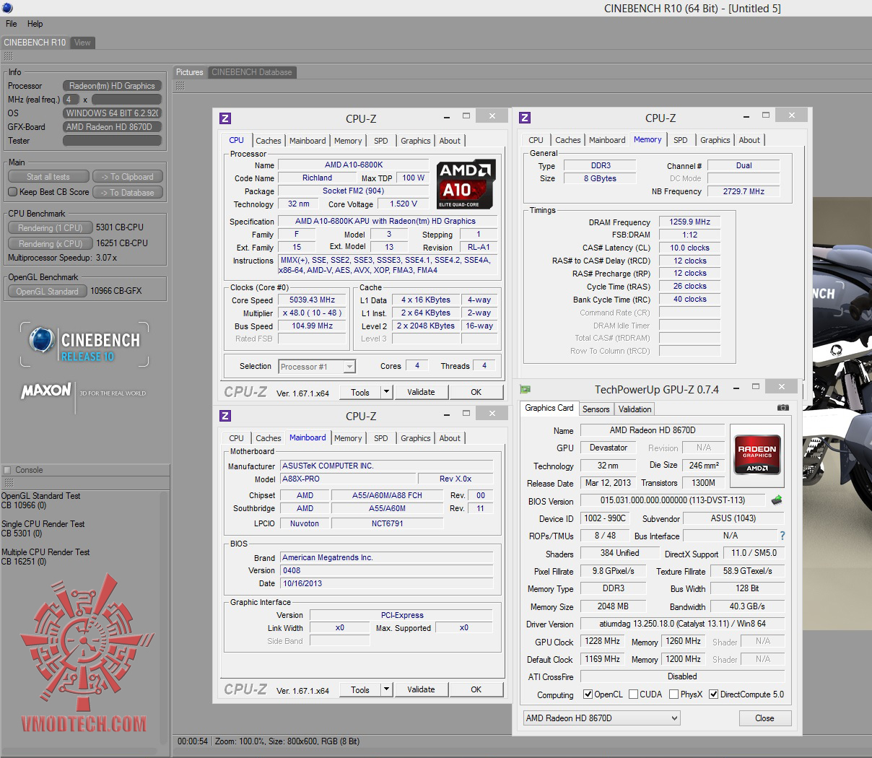Switch to the Validation tab in GPU-Z
The image size is (872, 758).
coord(635,409)
